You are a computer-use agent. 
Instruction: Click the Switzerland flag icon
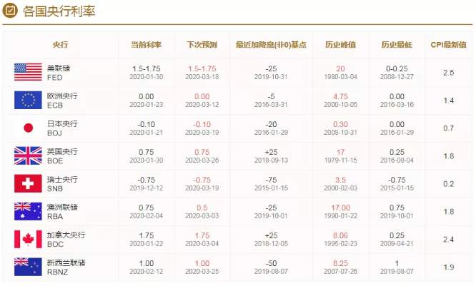28,183
